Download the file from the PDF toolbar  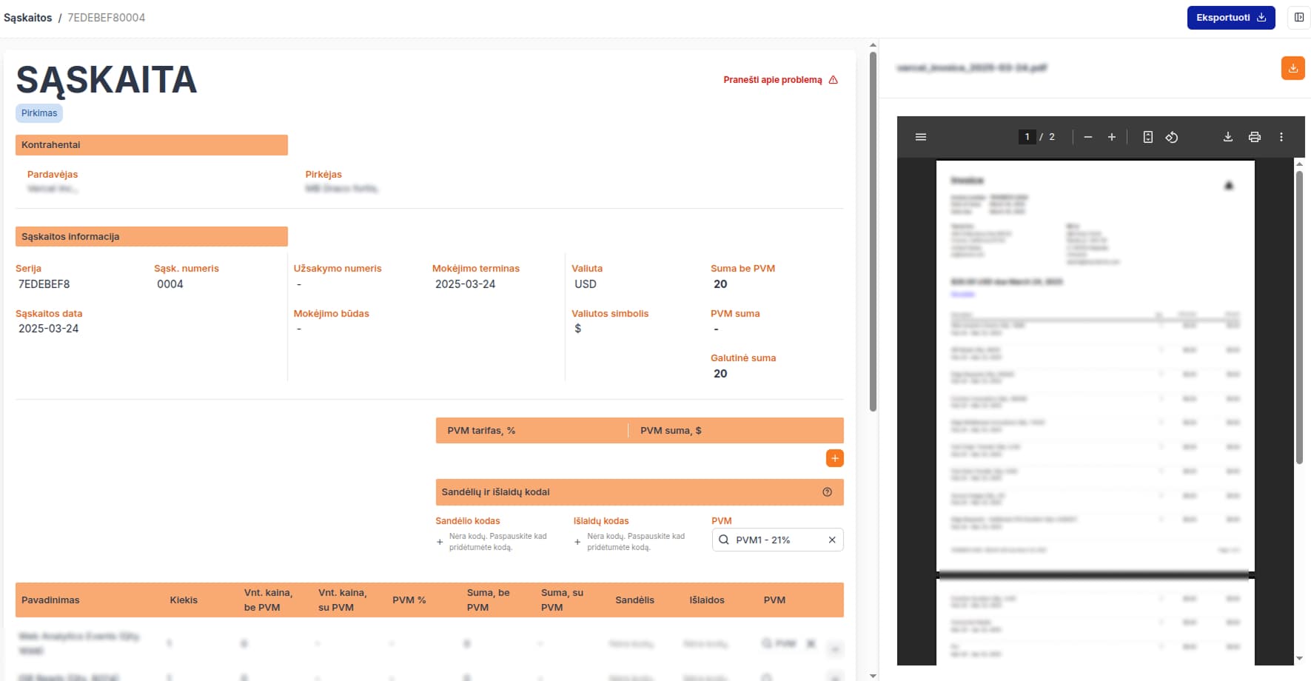(x=1227, y=137)
